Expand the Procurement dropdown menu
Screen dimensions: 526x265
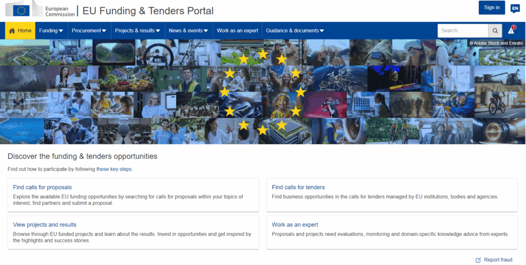click(89, 31)
